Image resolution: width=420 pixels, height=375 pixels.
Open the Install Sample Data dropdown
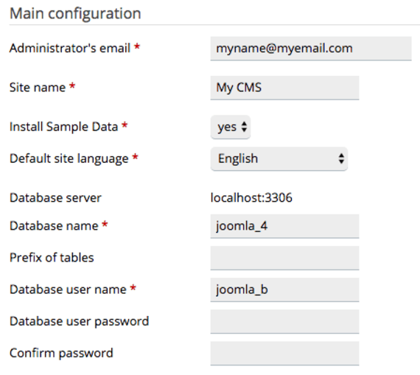point(231,127)
